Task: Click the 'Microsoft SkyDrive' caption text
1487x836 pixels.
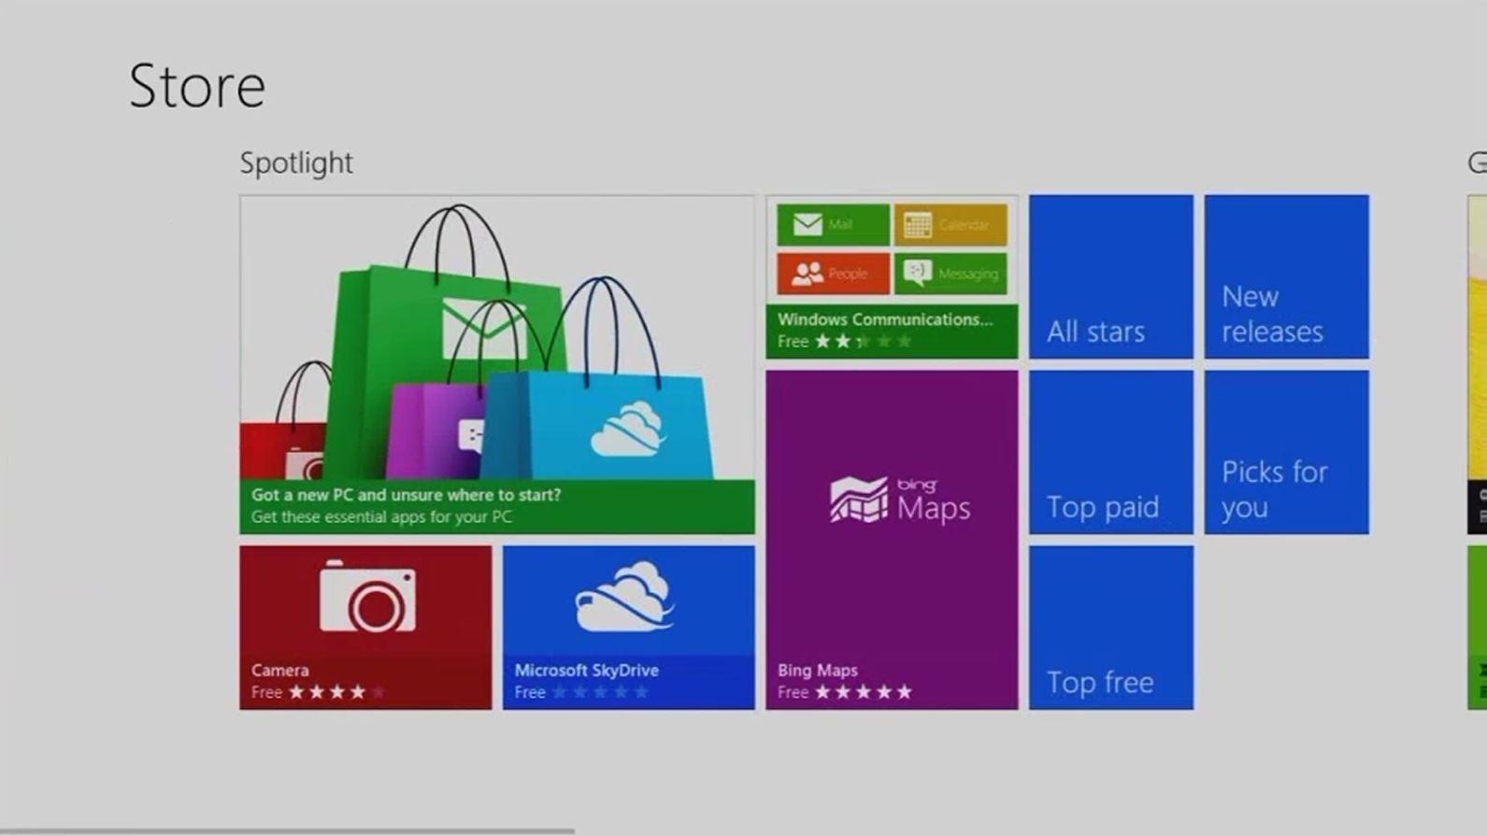Action: click(x=587, y=670)
